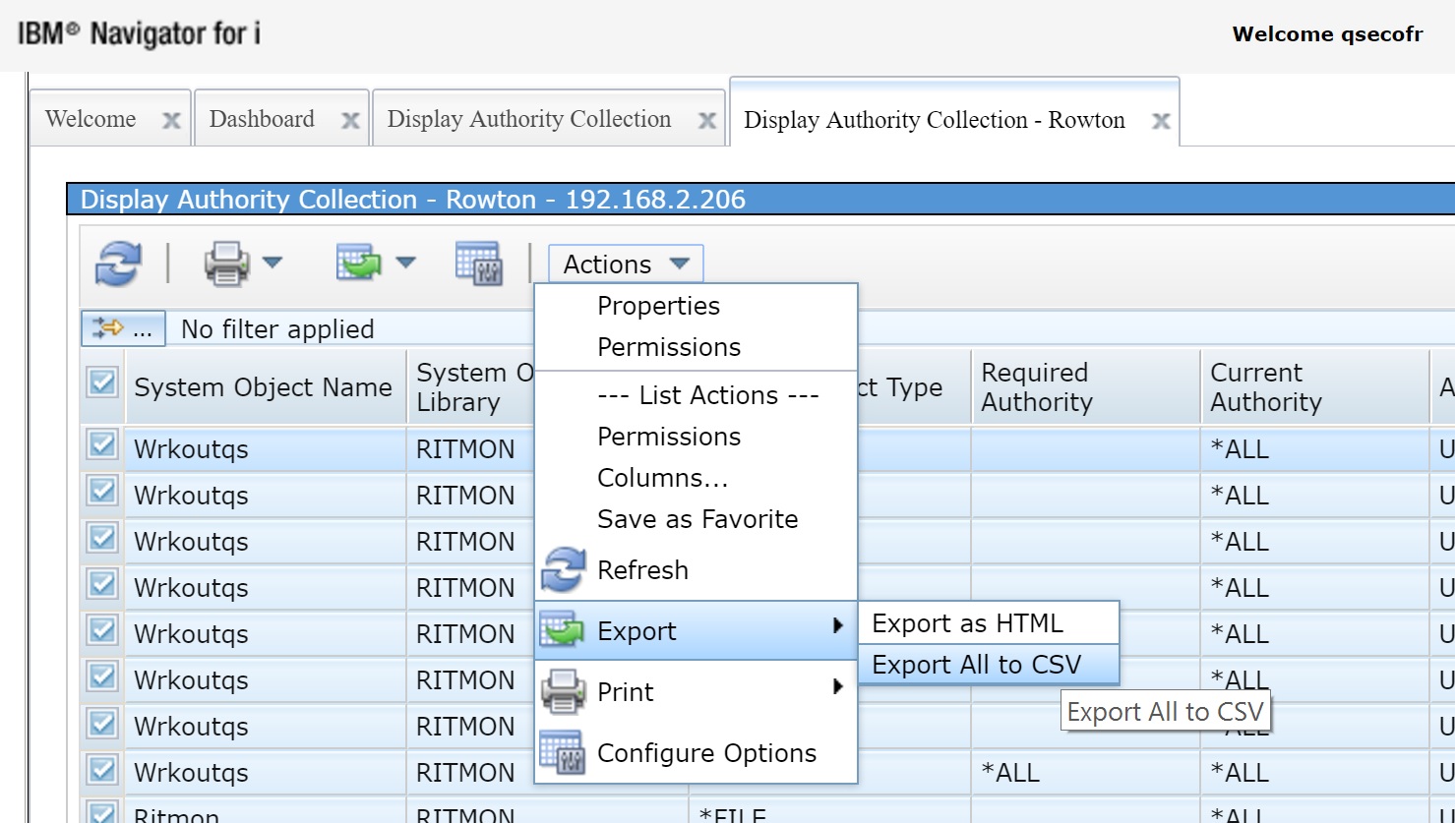
Task: Choose Export as HTML option
Action: click(x=967, y=623)
